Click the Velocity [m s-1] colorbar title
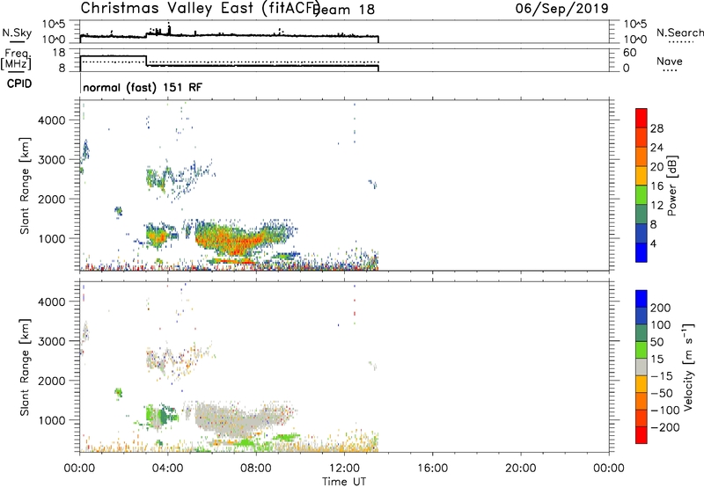Screen dimensions: 704x487 click(688, 367)
